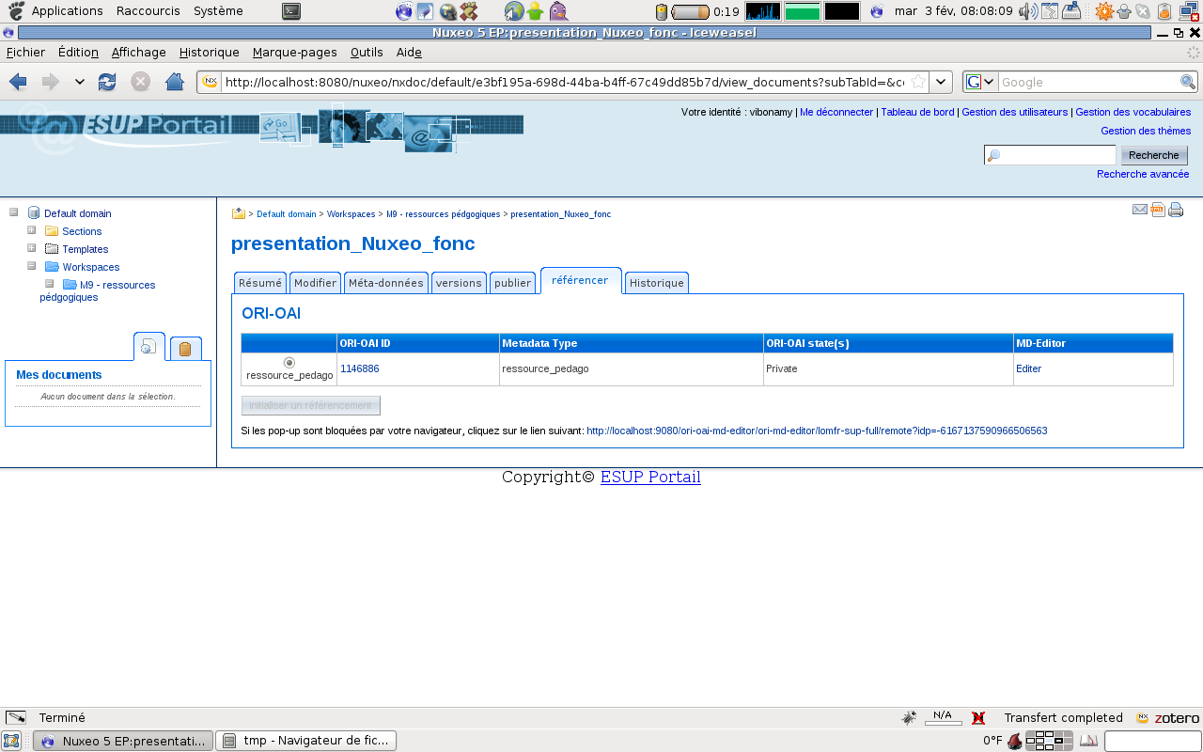1203x752 pixels.
Task: Open the clipboard tab icon in sidebar
Action: pos(185,349)
